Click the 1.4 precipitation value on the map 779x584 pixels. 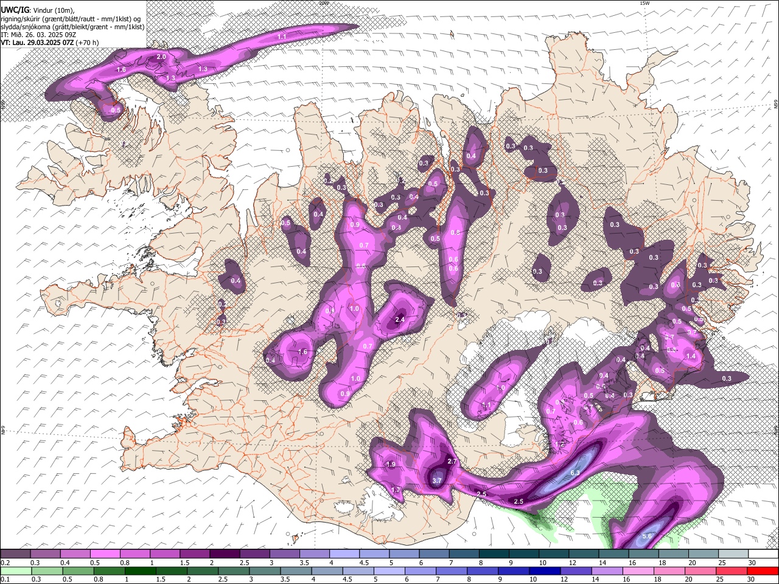(691, 356)
